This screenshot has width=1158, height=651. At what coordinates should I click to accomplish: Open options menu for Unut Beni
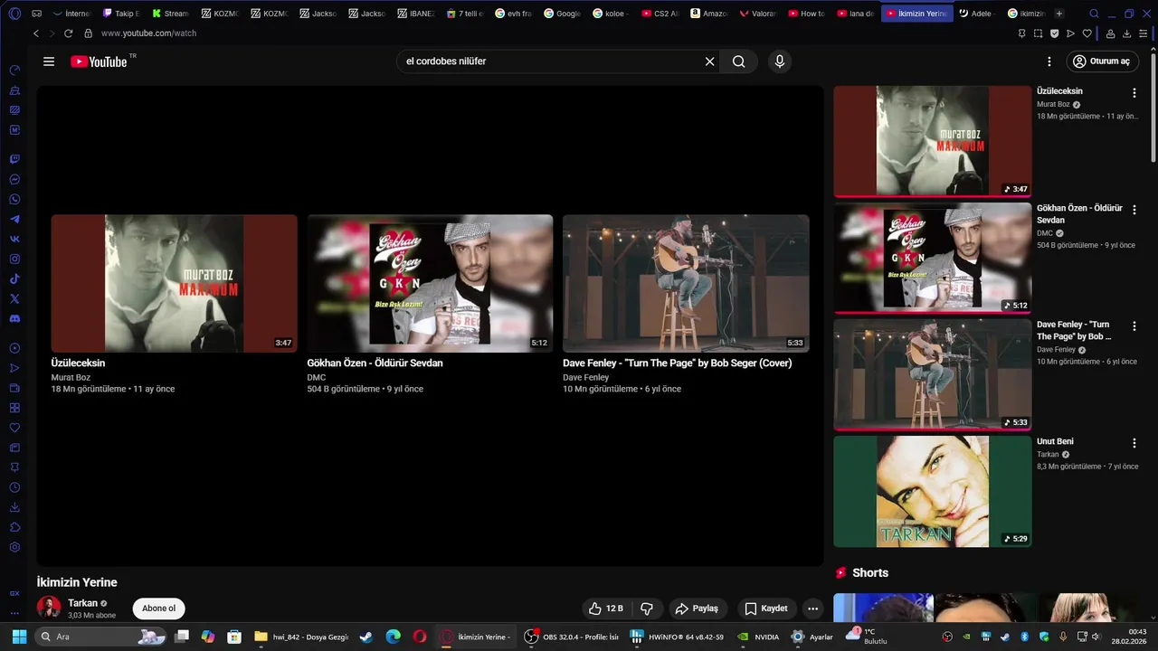tap(1134, 443)
